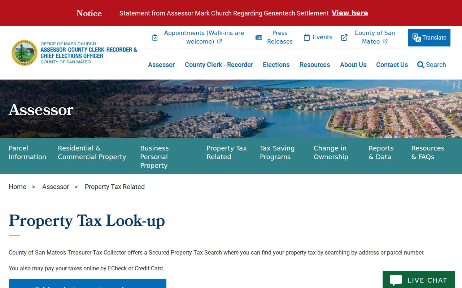Open the County Clerk - Recorder menu

coord(219,65)
